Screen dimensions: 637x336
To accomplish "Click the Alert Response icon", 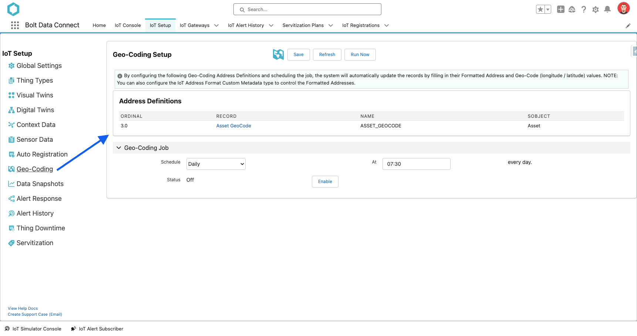I will pyautogui.click(x=11, y=199).
